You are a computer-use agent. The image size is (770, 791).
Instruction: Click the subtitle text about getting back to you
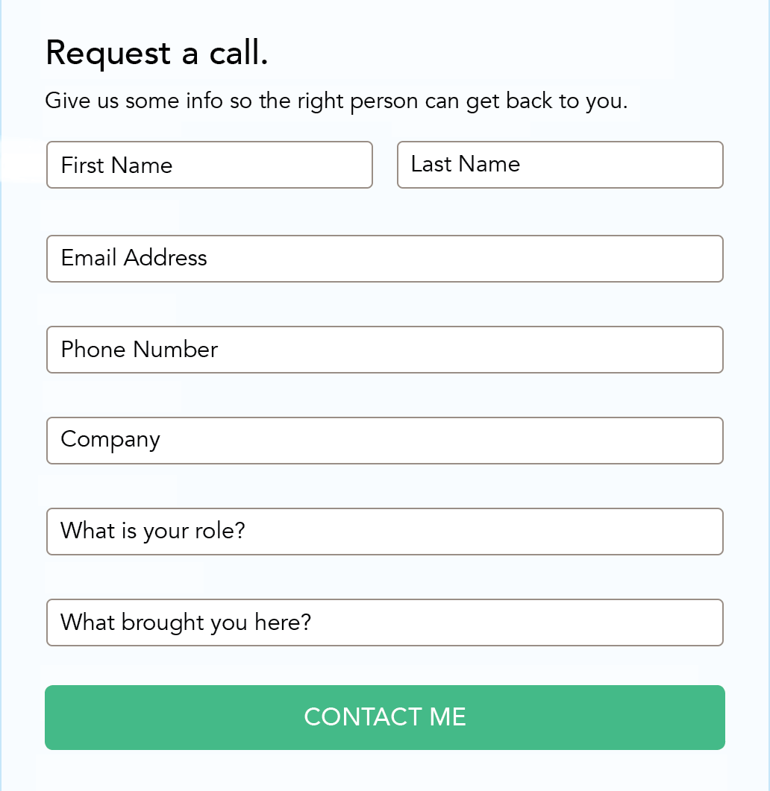(337, 101)
